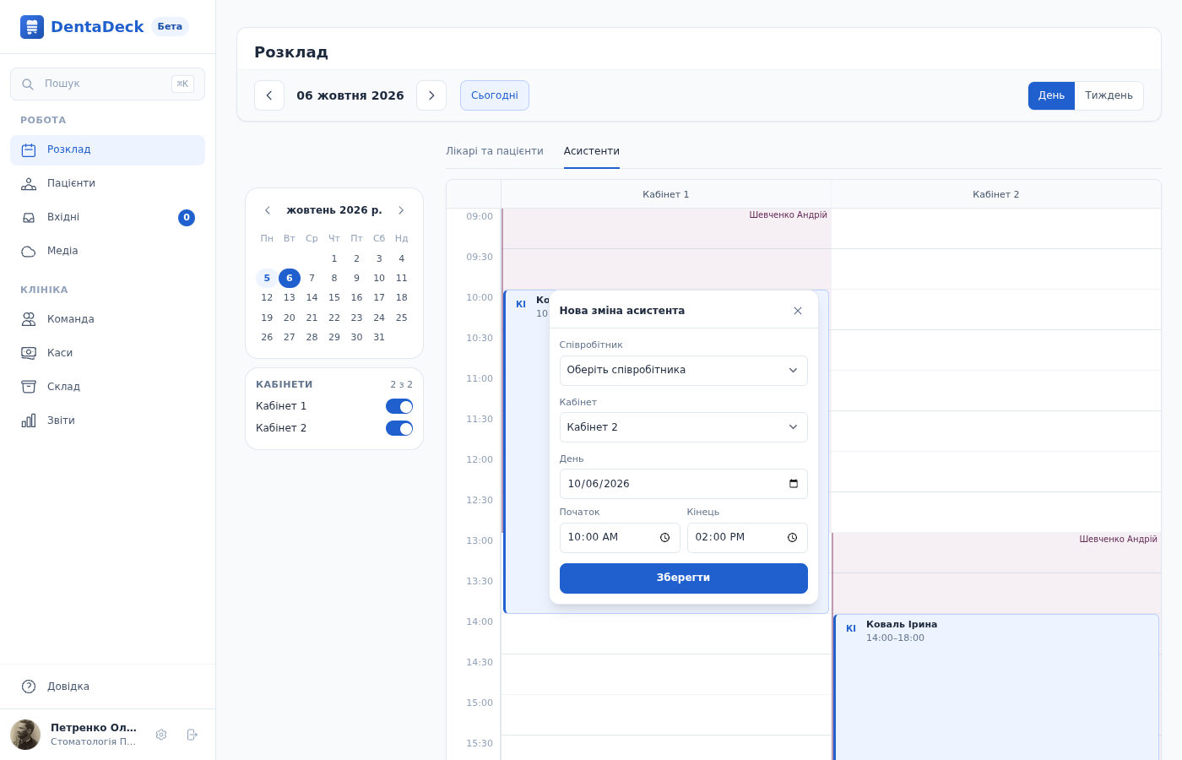The image size is (1182, 760).
Task: Click the DentaDeck tooth logo icon
Action: (32, 27)
